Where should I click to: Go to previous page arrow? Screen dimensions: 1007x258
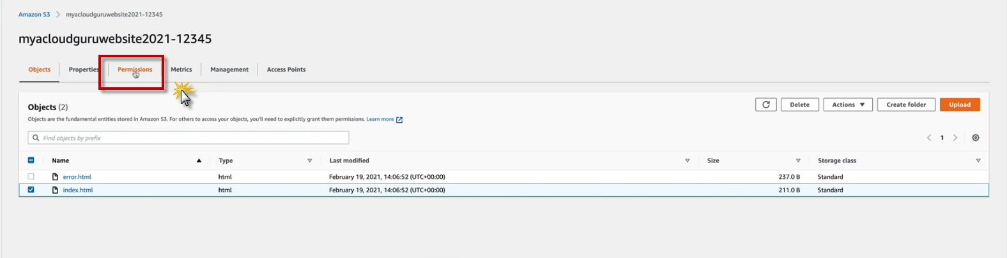tap(928, 138)
